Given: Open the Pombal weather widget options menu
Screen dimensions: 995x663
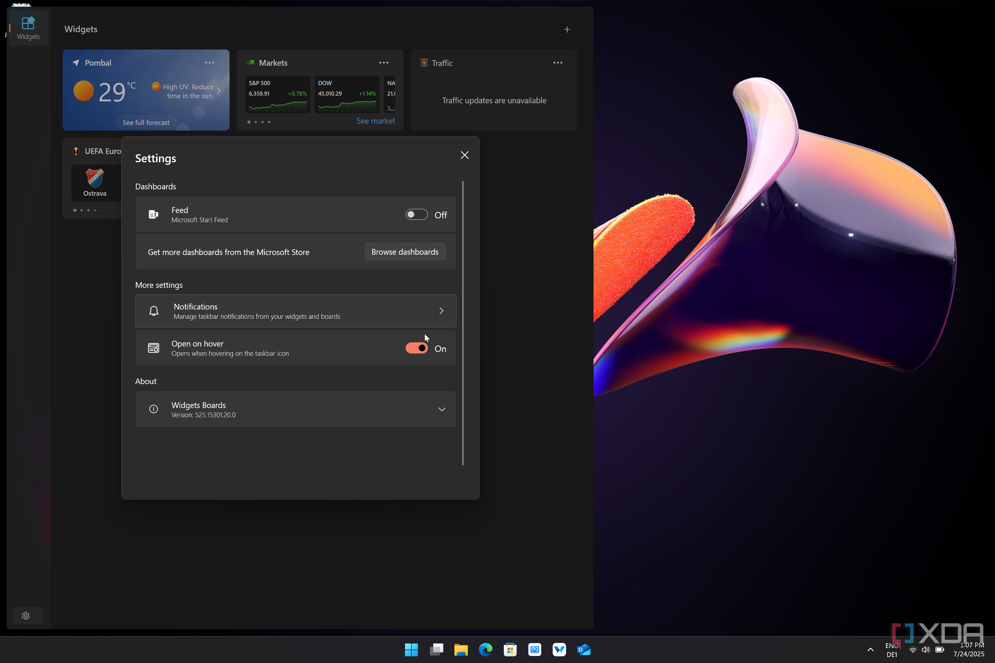Looking at the screenshot, I should (210, 62).
